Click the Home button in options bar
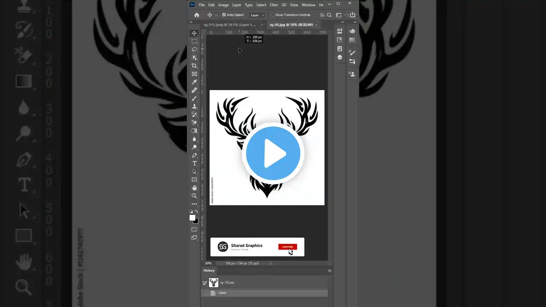The image size is (546, 307). click(197, 15)
